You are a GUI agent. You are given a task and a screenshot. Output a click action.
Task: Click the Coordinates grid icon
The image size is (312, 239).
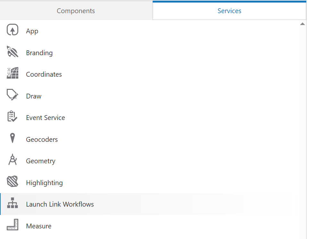(x=13, y=73)
